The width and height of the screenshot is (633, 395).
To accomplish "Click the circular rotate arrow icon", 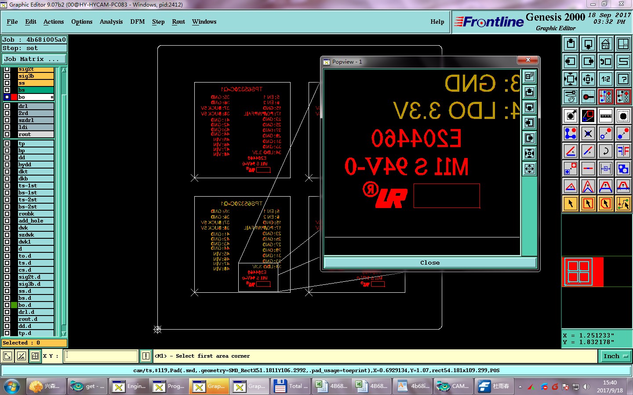I will 606,151.
